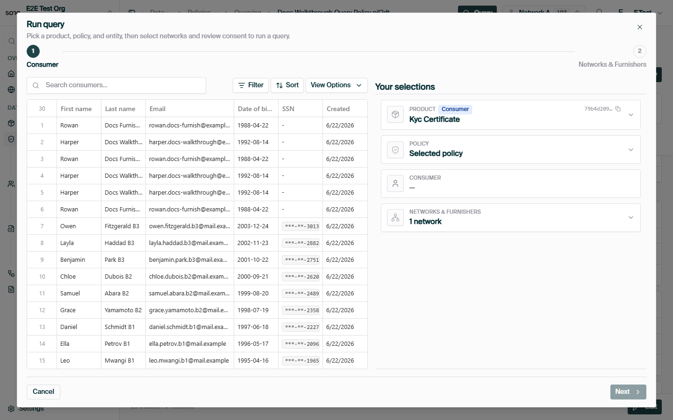Click the Kyc Certificate product cube icon

pyautogui.click(x=395, y=114)
